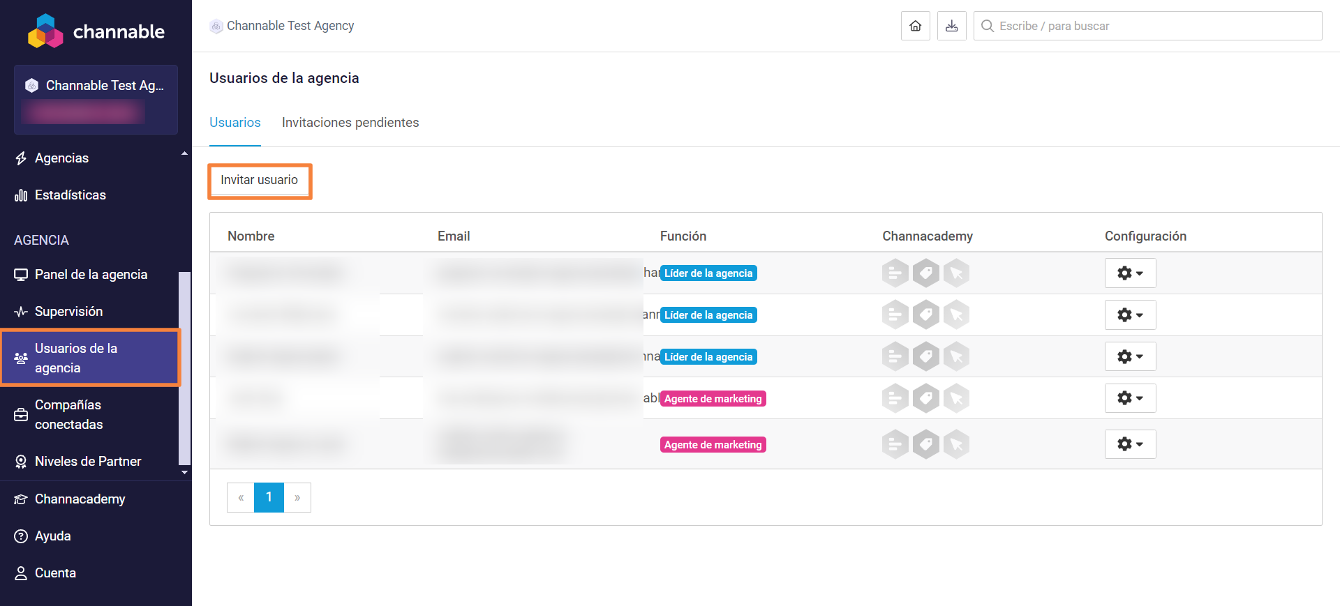Click the sidebar vertical scrollbar thumb

click(x=185, y=368)
